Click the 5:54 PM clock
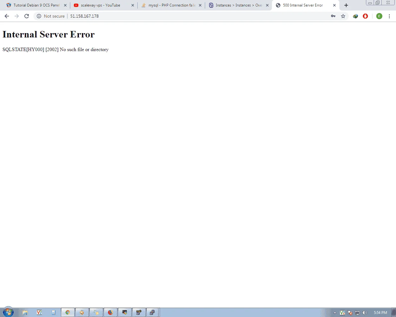This screenshot has height=317, width=396. pyautogui.click(x=380, y=313)
